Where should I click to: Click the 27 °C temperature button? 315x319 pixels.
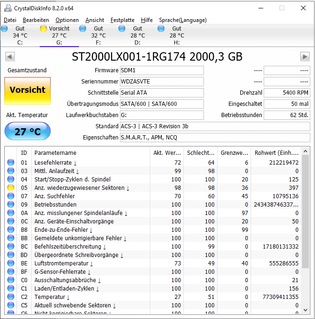[28, 132]
